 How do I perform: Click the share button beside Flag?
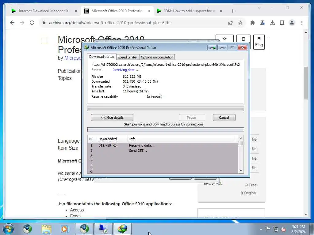point(243,39)
